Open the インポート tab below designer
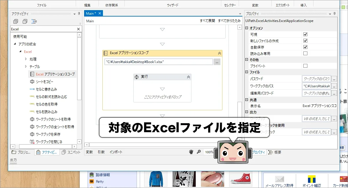 click(116, 152)
